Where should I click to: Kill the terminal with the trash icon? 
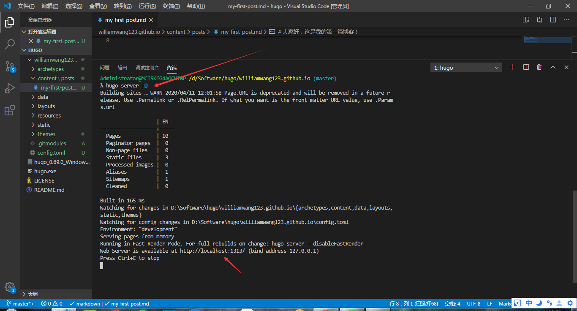pos(539,67)
